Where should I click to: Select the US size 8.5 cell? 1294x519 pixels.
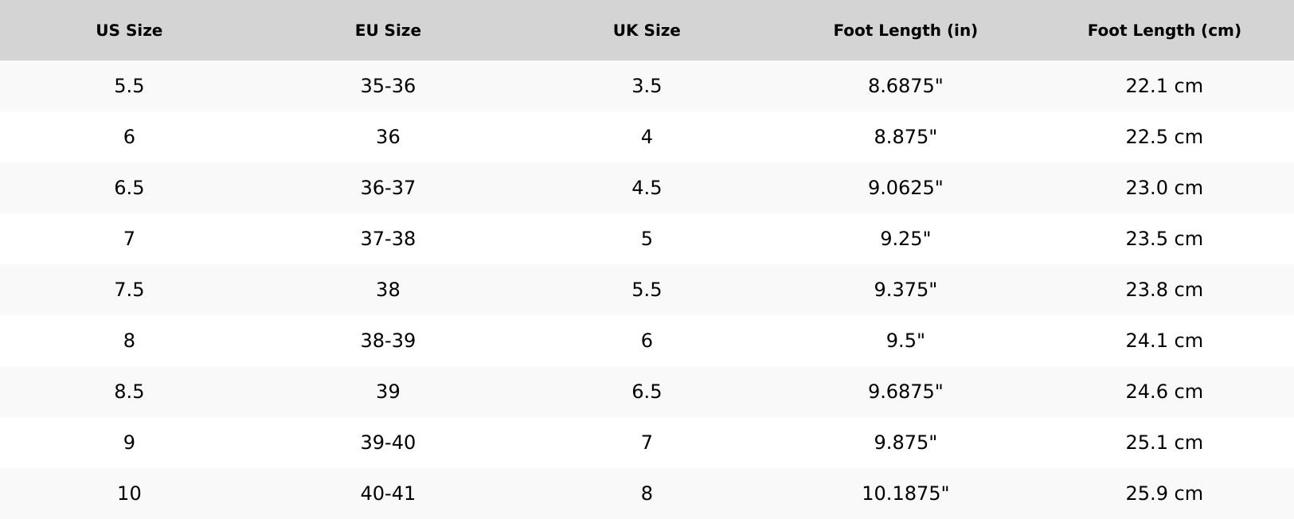(129, 392)
